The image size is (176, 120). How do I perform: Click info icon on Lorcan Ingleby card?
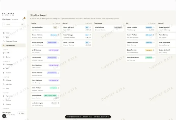[x=154, y=27]
